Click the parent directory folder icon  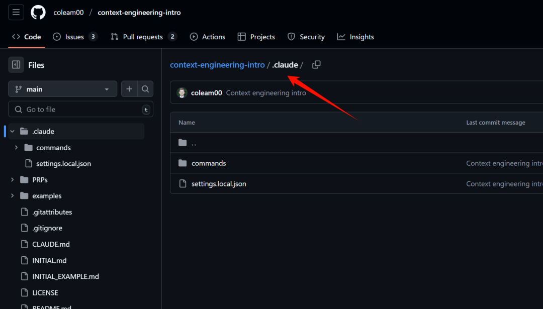click(183, 143)
